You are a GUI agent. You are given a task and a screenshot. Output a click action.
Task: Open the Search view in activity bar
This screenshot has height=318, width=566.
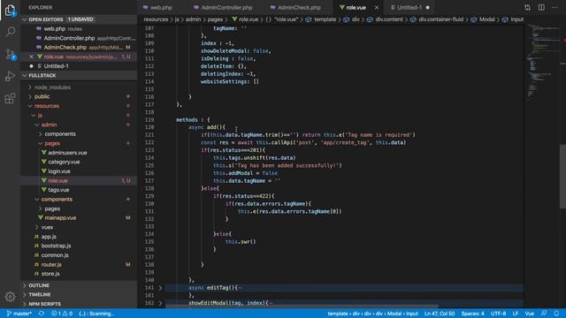[x=10, y=32]
